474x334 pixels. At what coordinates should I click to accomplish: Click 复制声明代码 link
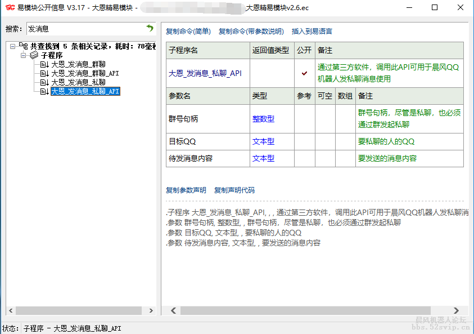[234, 190]
